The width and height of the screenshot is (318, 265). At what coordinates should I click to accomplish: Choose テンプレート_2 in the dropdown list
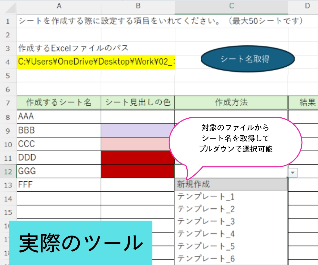pos(231,209)
